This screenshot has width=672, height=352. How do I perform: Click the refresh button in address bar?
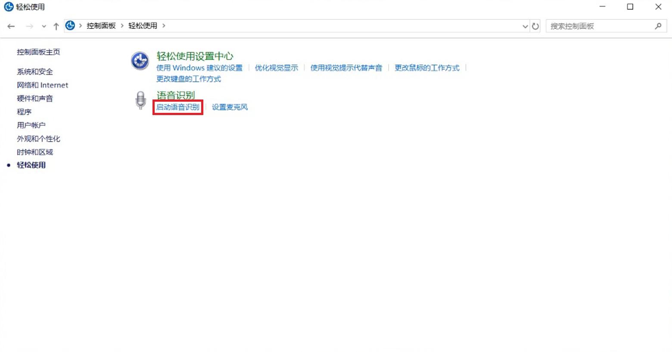[x=535, y=26]
